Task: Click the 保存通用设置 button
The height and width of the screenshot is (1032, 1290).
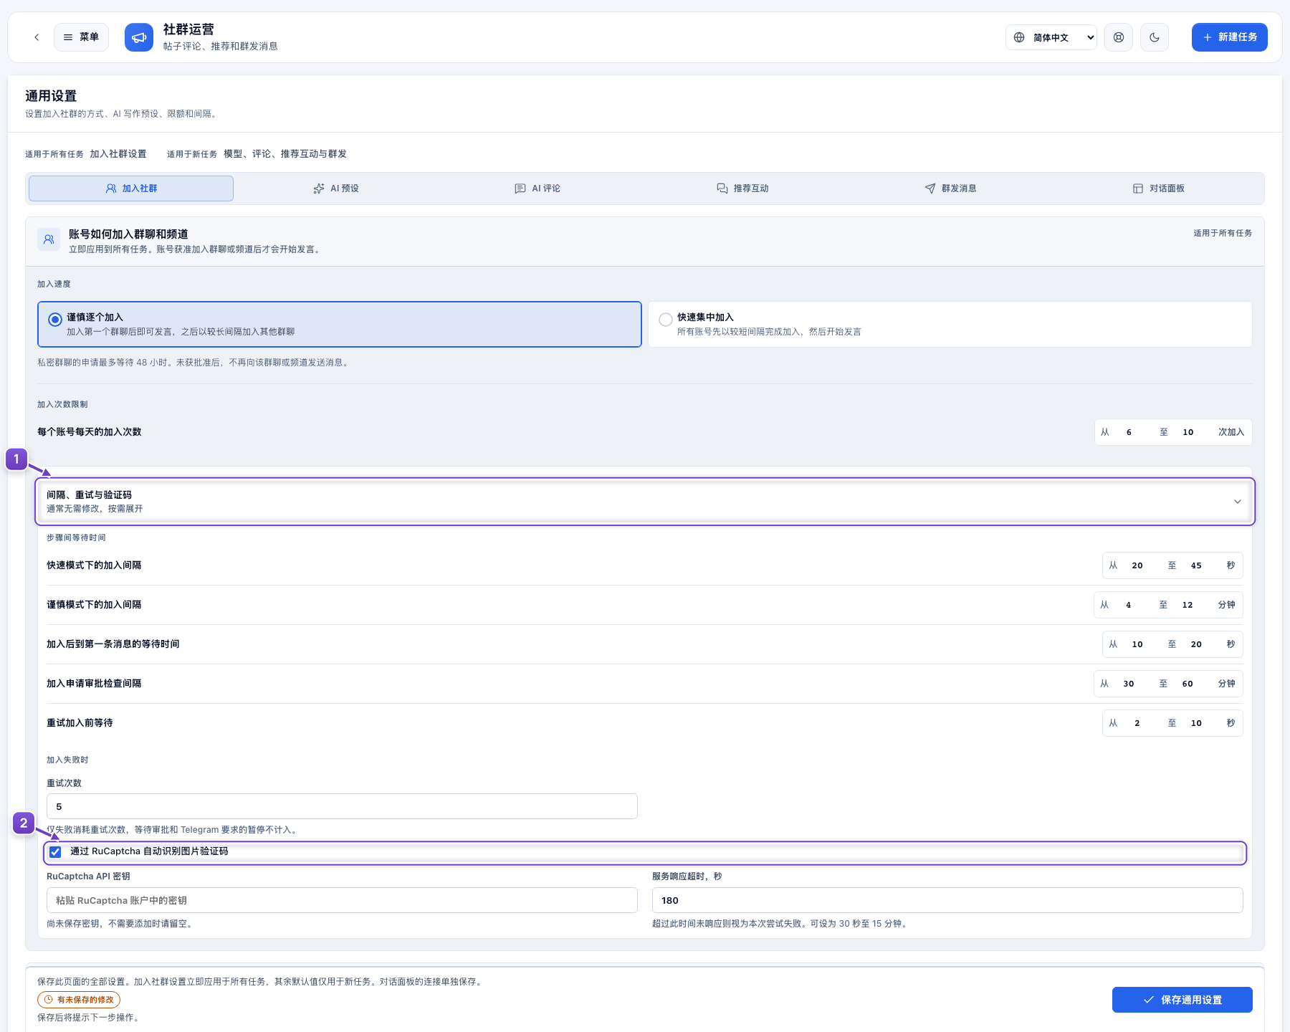Action: tap(1182, 1000)
